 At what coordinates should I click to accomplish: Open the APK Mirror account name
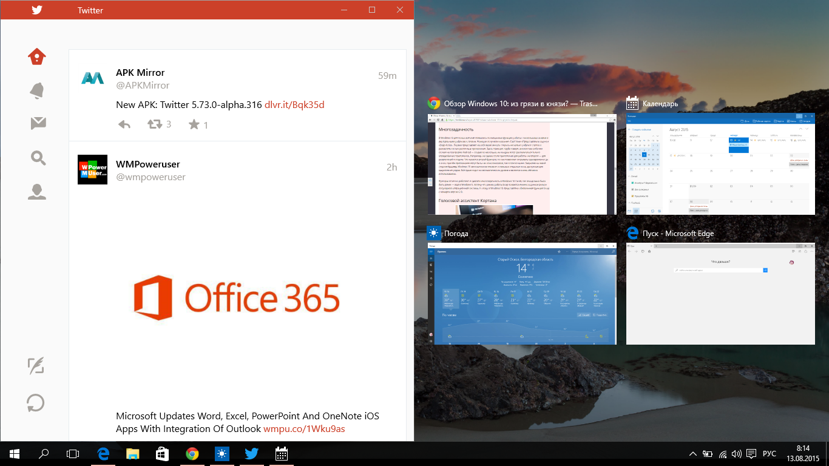[x=140, y=73]
